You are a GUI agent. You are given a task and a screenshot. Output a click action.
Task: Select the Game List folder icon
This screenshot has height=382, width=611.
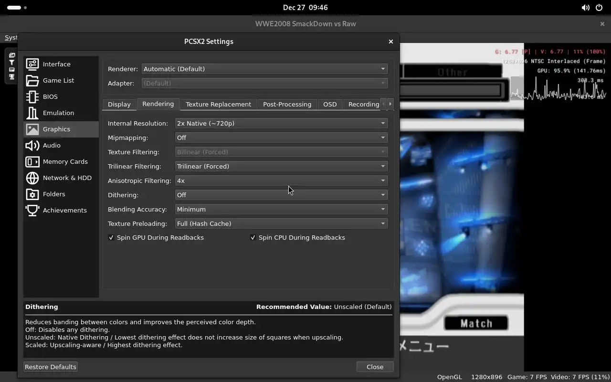(x=32, y=80)
